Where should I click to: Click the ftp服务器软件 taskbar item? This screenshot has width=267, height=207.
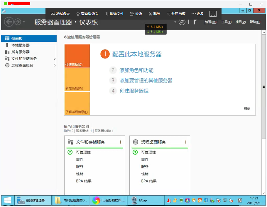[109, 200]
